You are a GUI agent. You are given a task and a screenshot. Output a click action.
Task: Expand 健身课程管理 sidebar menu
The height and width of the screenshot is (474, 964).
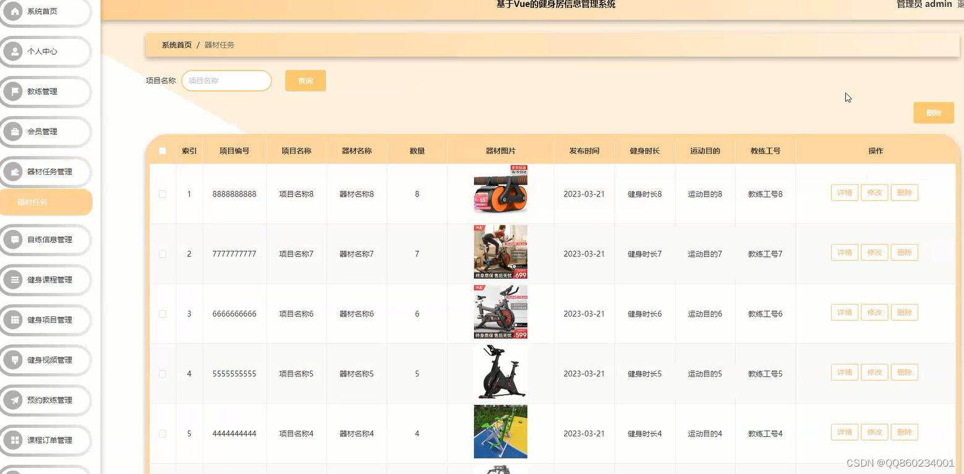[x=46, y=280]
